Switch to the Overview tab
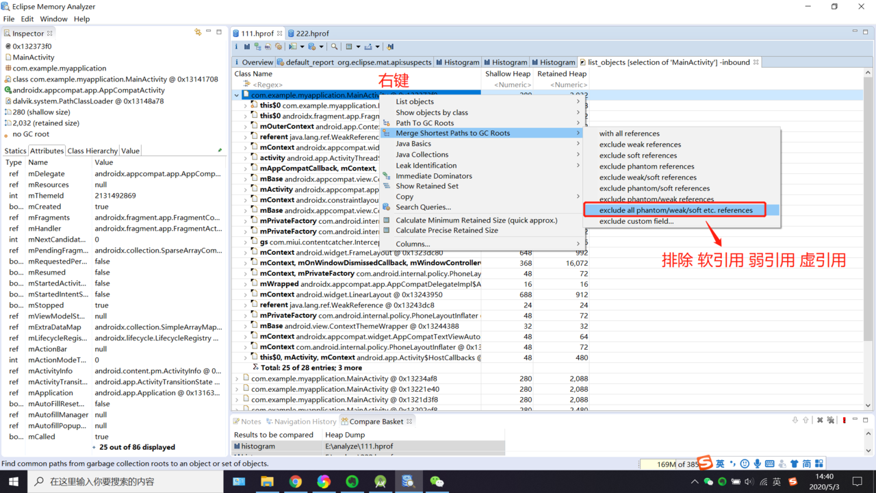The image size is (876, 493). point(253,62)
